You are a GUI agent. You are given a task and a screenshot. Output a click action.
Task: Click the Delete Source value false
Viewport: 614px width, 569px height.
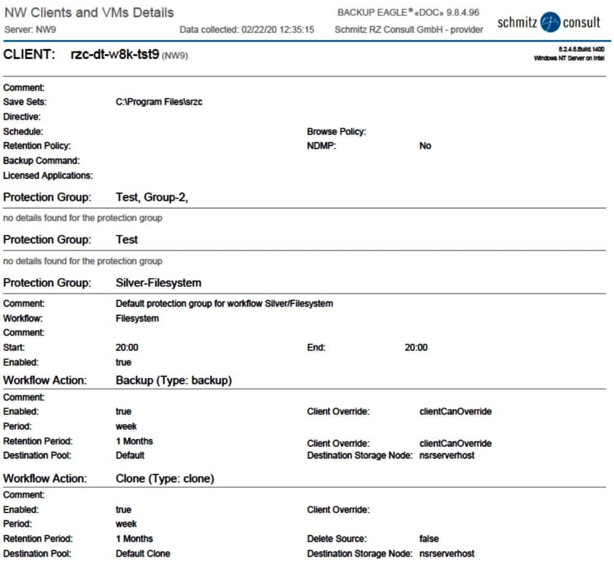click(429, 539)
